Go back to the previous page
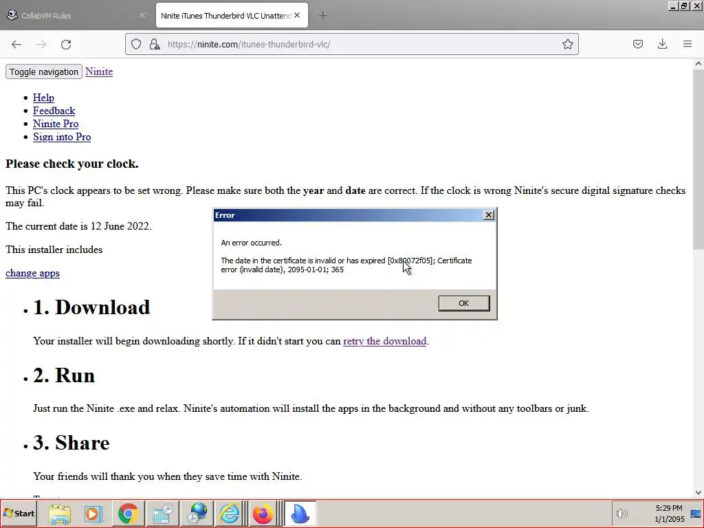 (16, 44)
